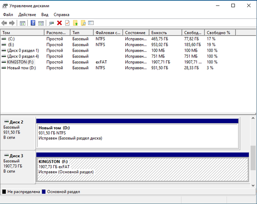257x204 pixels.
Task: Sort by the Свободно % column header
Action: coord(220,33)
